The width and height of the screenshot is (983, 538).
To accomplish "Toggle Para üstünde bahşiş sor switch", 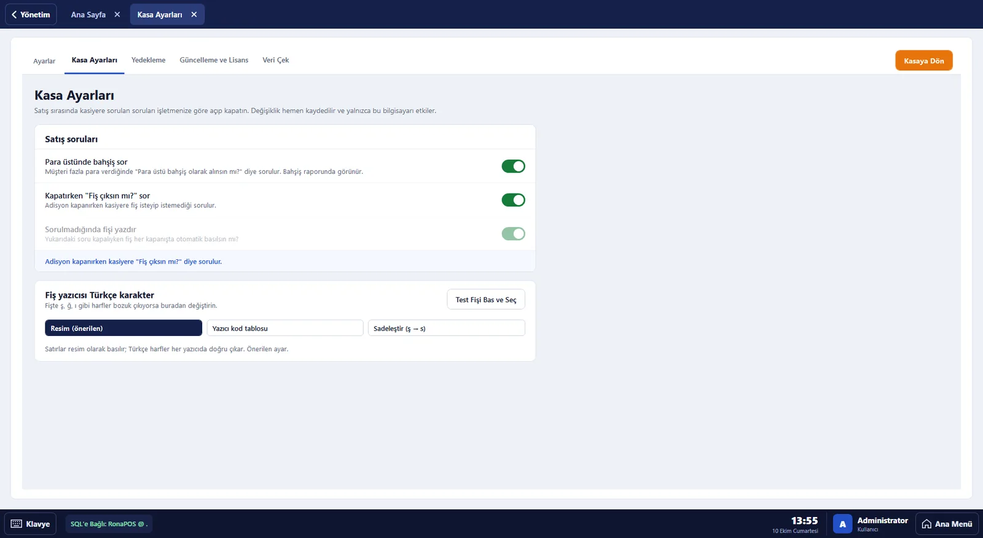I will point(513,166).
